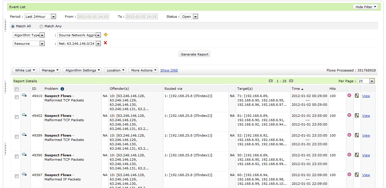This screenshot has width=386, height=188.
Task: Go to previous page arrow icon
Action: [271, 81]
